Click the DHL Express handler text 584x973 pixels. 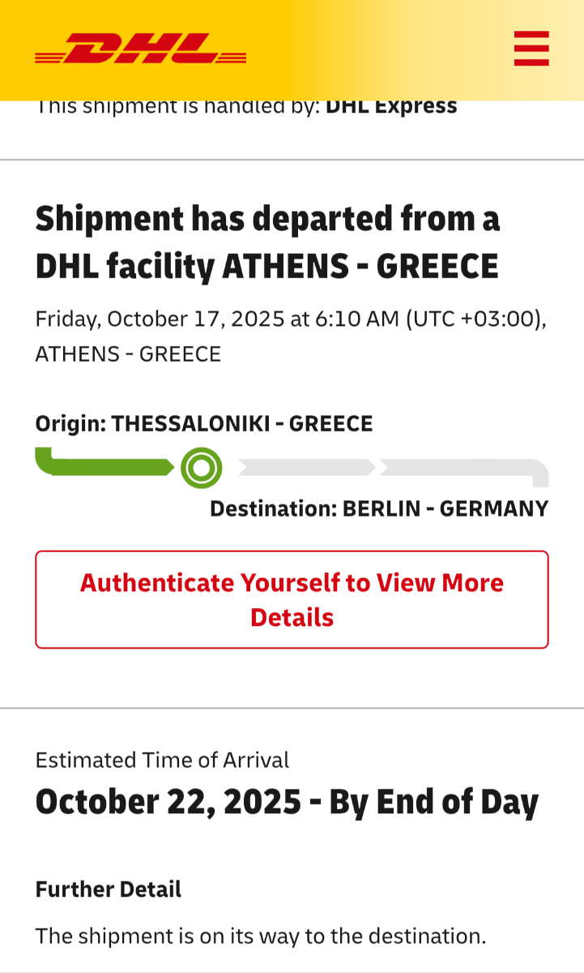coord(391,106)
